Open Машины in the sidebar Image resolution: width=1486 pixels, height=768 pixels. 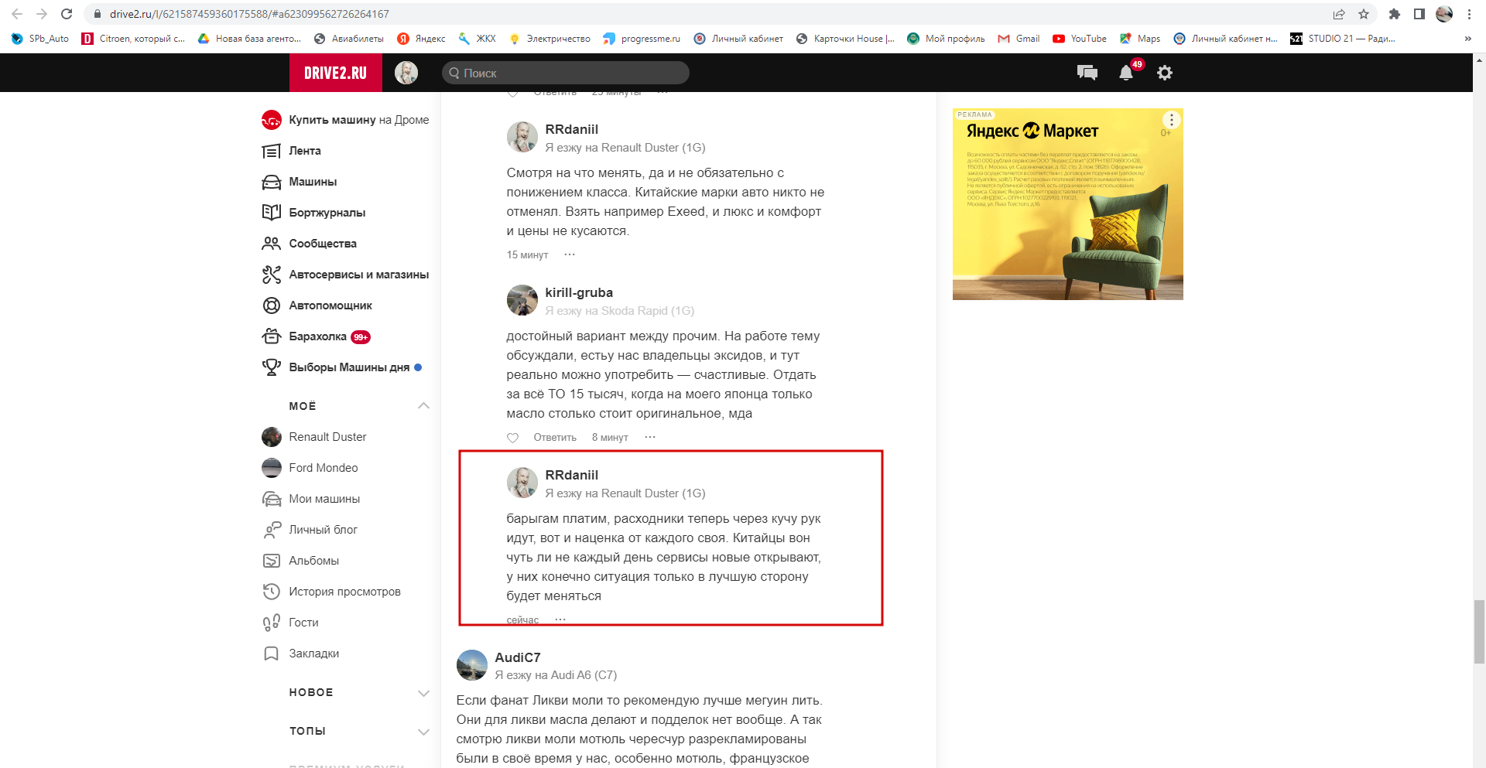pyautogui.click(x=313, y=182)
